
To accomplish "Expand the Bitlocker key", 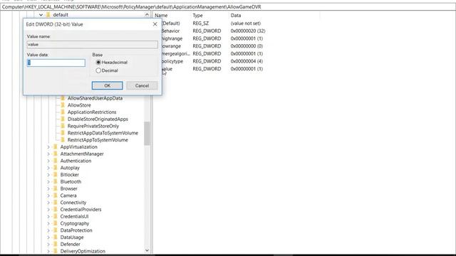I will coord(48,175).
